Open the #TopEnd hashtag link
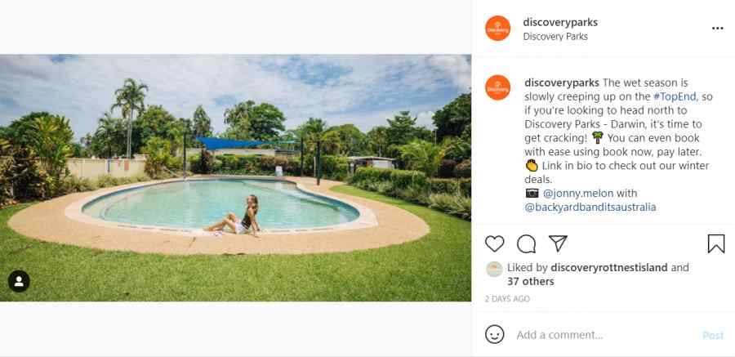735x357 pixels. click(x=675, y=96)
